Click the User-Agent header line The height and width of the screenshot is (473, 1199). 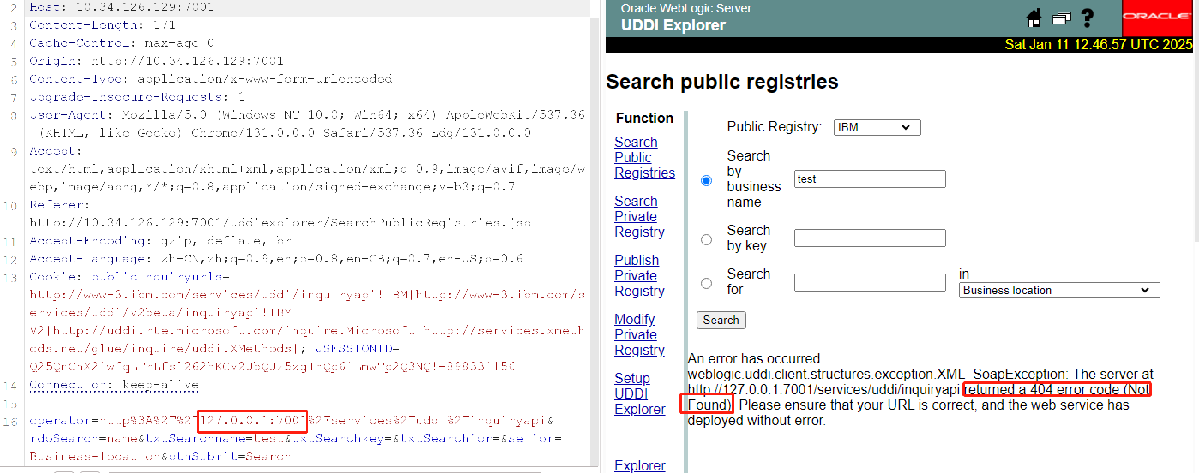(x=307, y=124)
